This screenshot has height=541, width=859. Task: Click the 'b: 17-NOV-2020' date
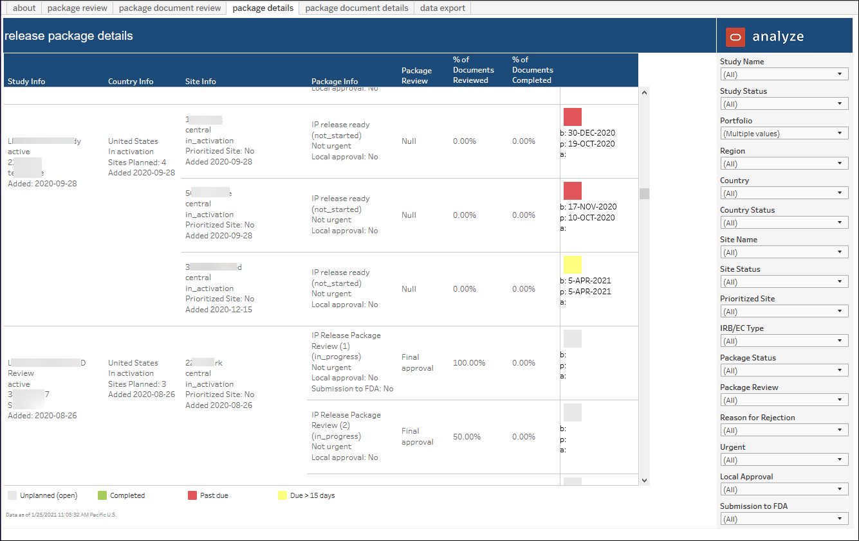click(588, 207)
